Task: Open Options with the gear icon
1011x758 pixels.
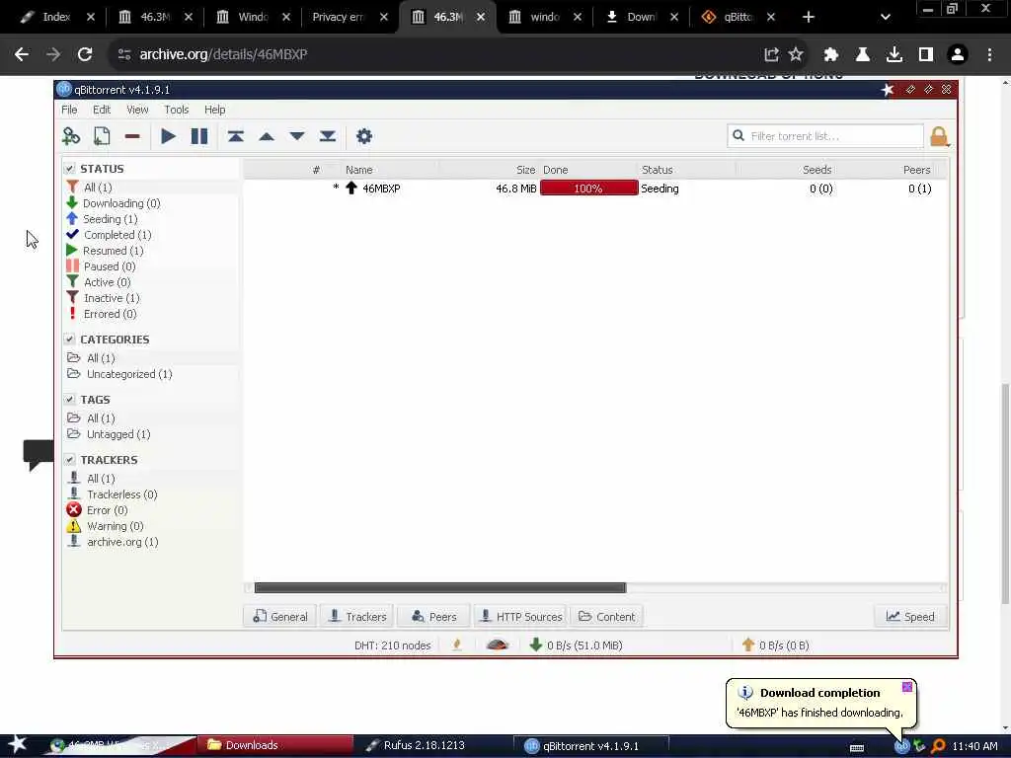Action: click(x=364, y=136)
